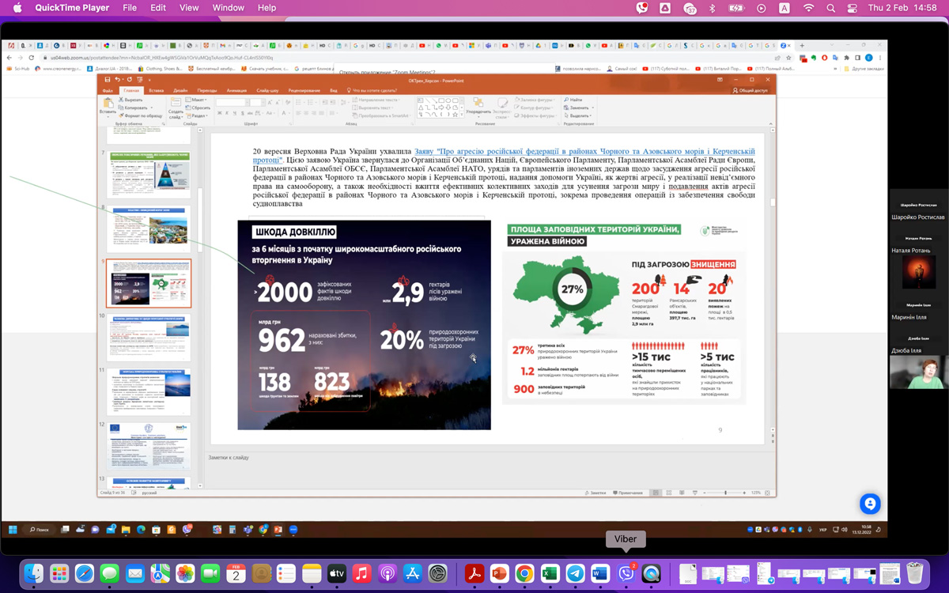Open Viber from the macOS Dock
949x593 pixels.
tap(626, 573)
